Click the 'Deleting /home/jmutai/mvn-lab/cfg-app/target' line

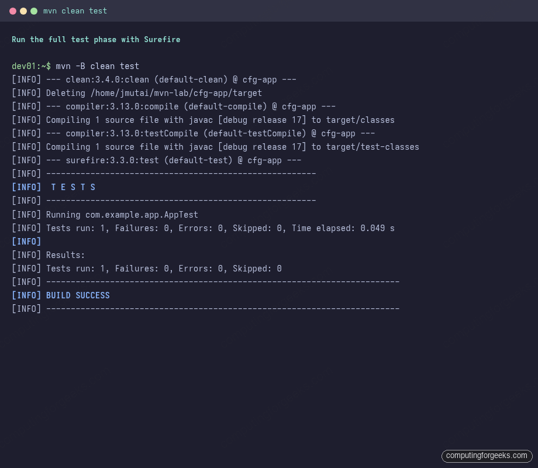[137, 93]
